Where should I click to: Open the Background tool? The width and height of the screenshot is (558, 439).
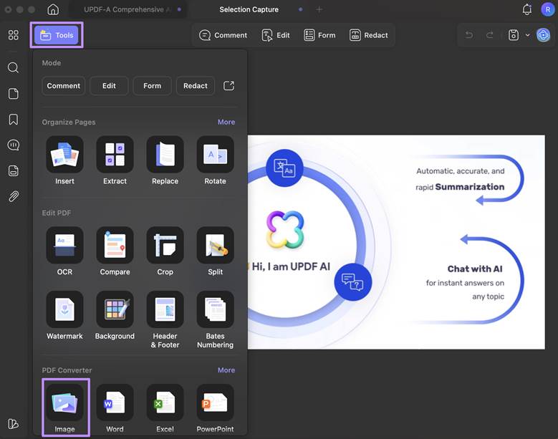click(x=115, y=316)
